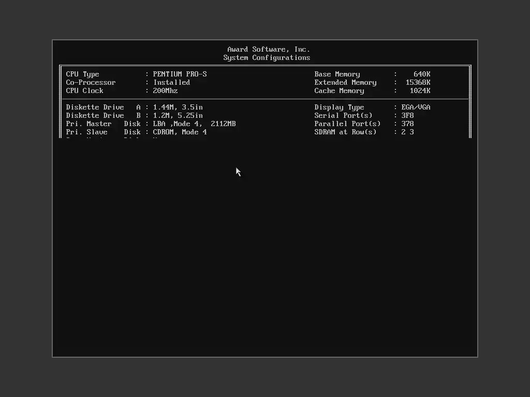Viewport: 530px width, 397px height.
Task: Select the 'CPU Type' label
Action: 82,74
